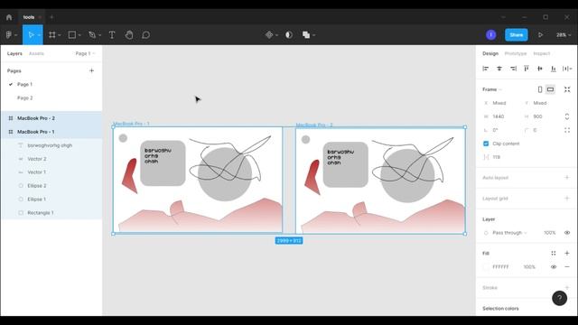Viewport: 578px width, 325px height.
Task: Add Auto layout with plus button
Action: [567, 178]
